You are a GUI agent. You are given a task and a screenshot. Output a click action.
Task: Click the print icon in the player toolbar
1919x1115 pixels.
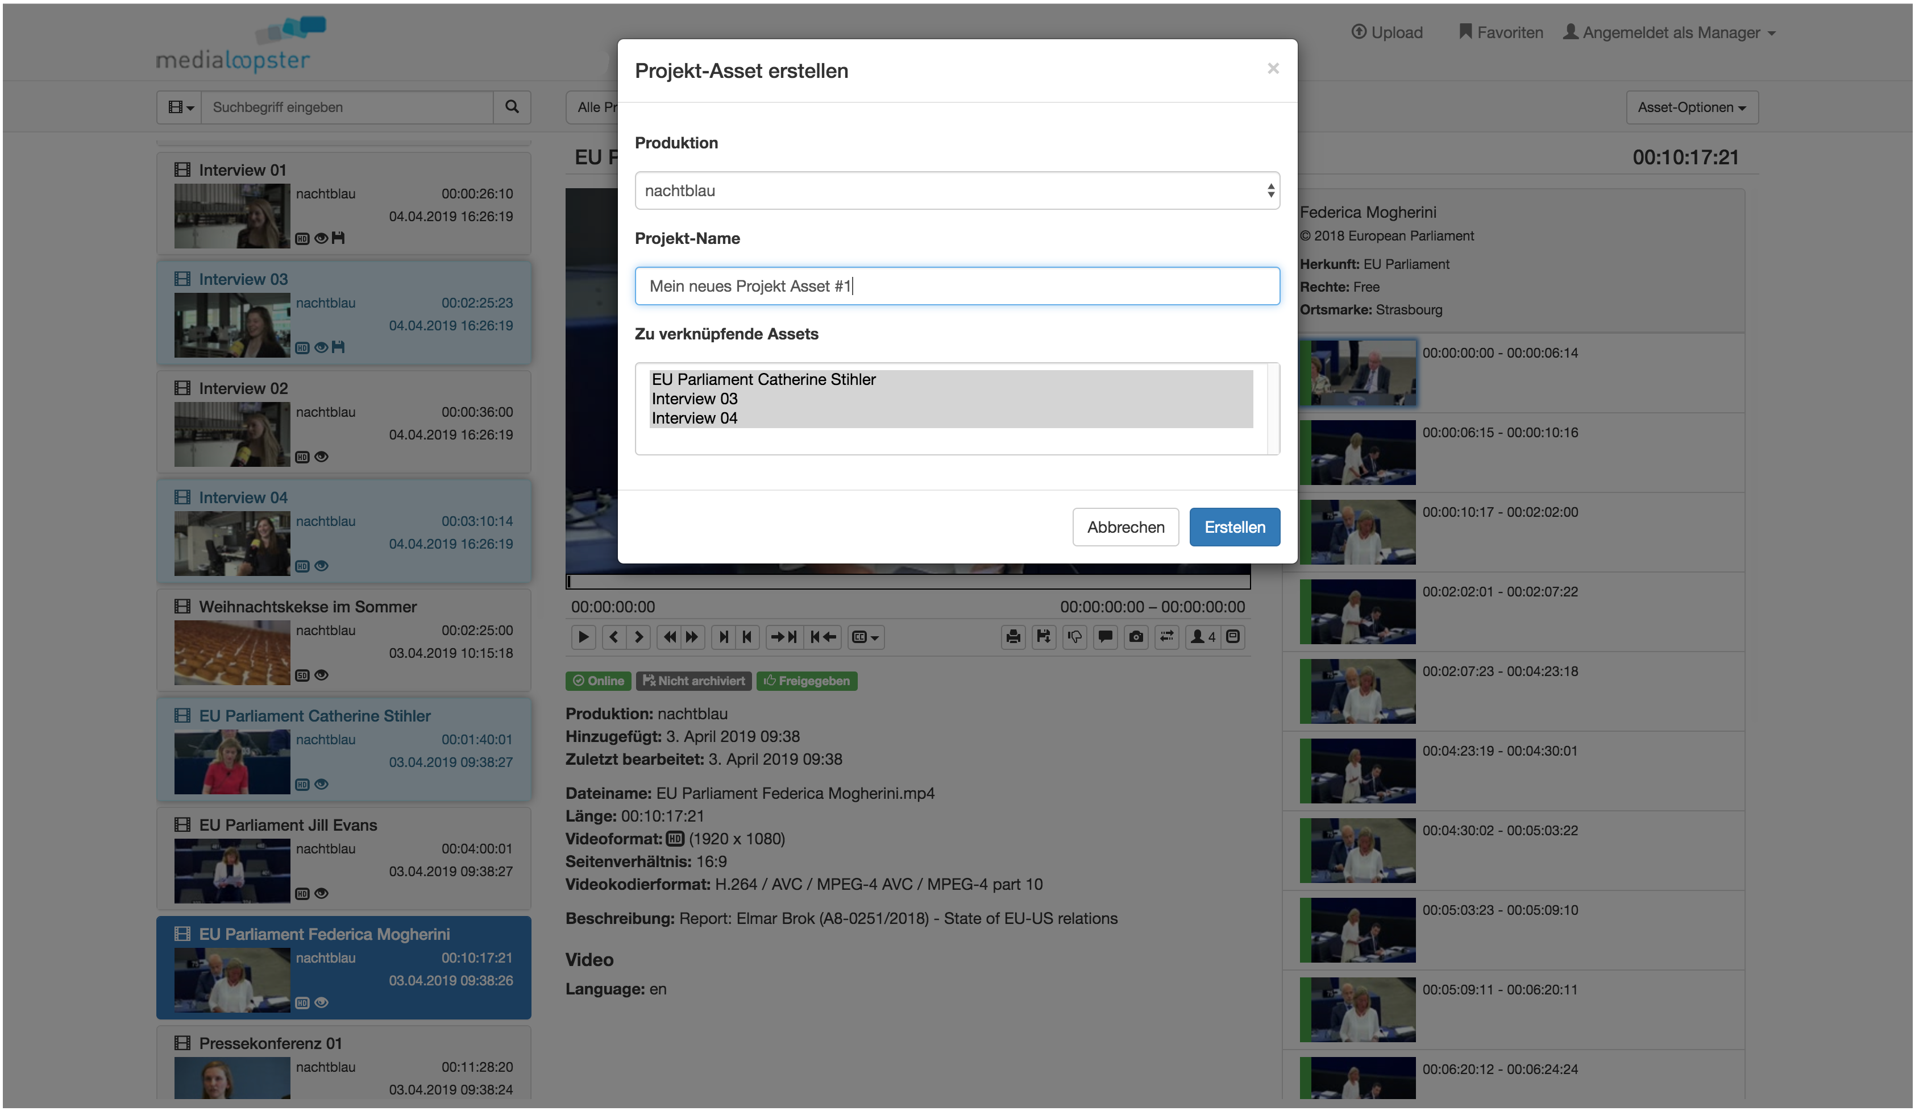[1013, 637]
